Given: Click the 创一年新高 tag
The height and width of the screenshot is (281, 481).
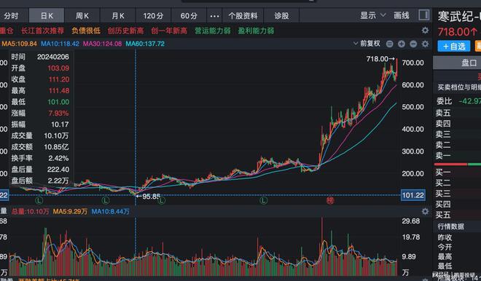Looking at the screenshot, I should [x=169, y=31].
